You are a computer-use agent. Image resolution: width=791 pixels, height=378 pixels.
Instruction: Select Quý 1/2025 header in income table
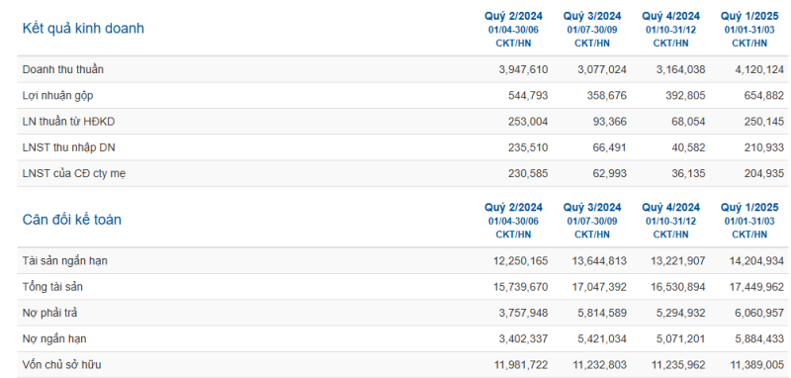[x=749, y=16]
